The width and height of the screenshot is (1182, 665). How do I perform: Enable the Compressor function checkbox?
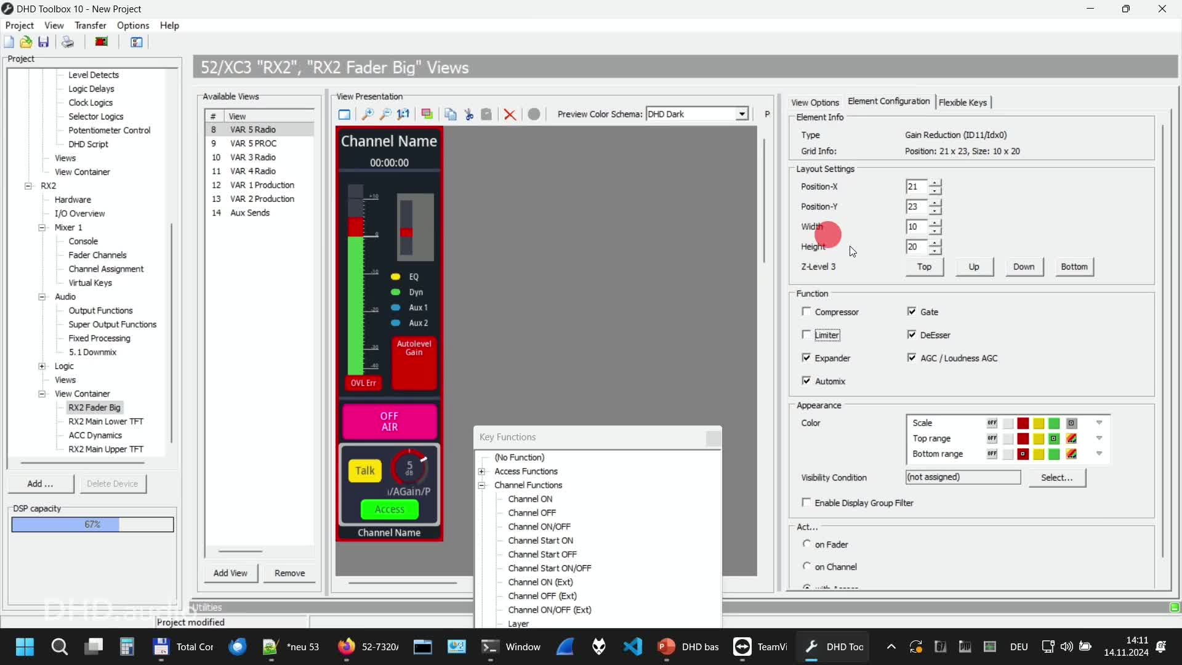coord(806,312)
